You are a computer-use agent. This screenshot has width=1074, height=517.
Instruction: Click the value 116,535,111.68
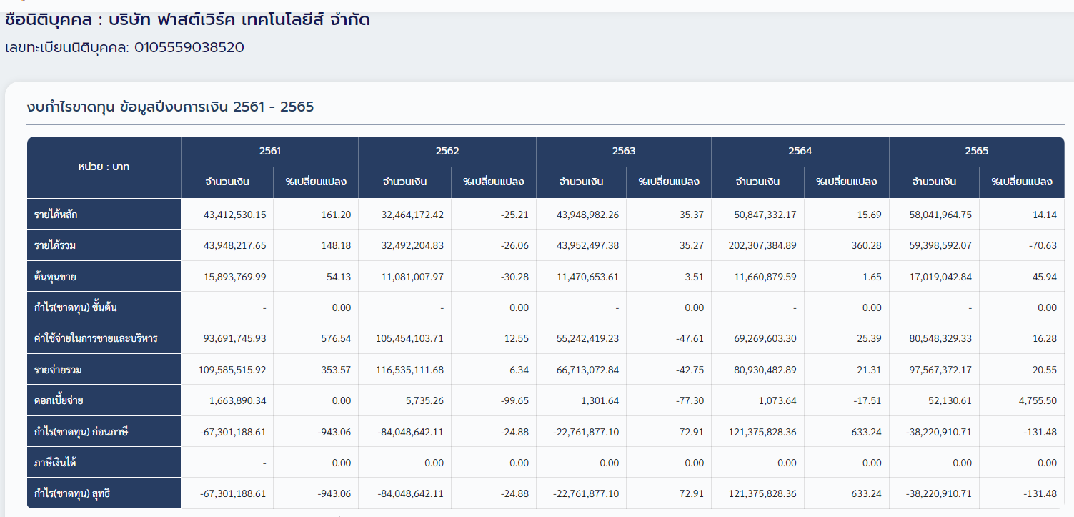(x=410, y=370)
